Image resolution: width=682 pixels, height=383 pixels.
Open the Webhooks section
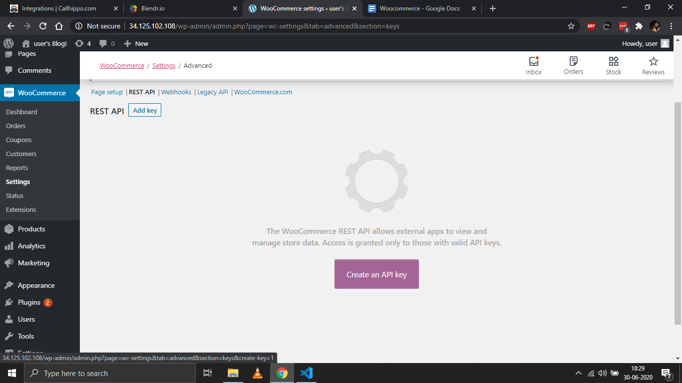[176, 92]
